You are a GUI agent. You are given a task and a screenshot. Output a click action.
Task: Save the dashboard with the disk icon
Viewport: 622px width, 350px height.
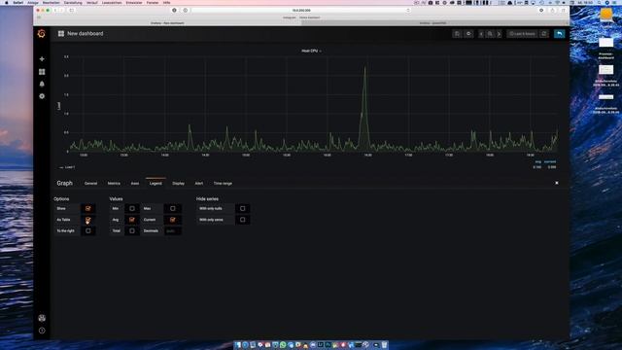pyautogui.click(x=457, y=34)
